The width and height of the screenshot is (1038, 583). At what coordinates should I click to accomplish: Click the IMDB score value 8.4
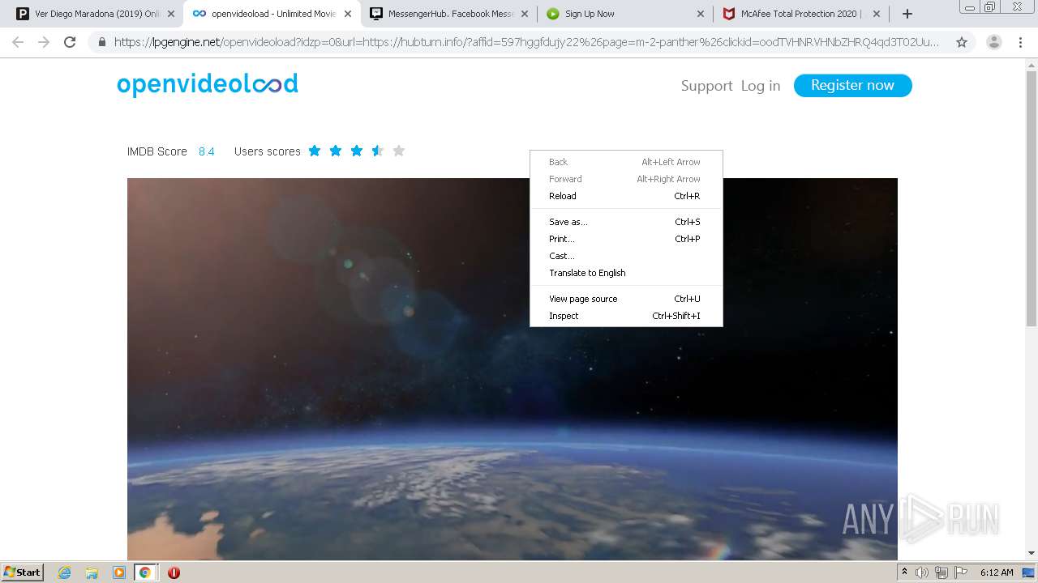tap(207, 151)
